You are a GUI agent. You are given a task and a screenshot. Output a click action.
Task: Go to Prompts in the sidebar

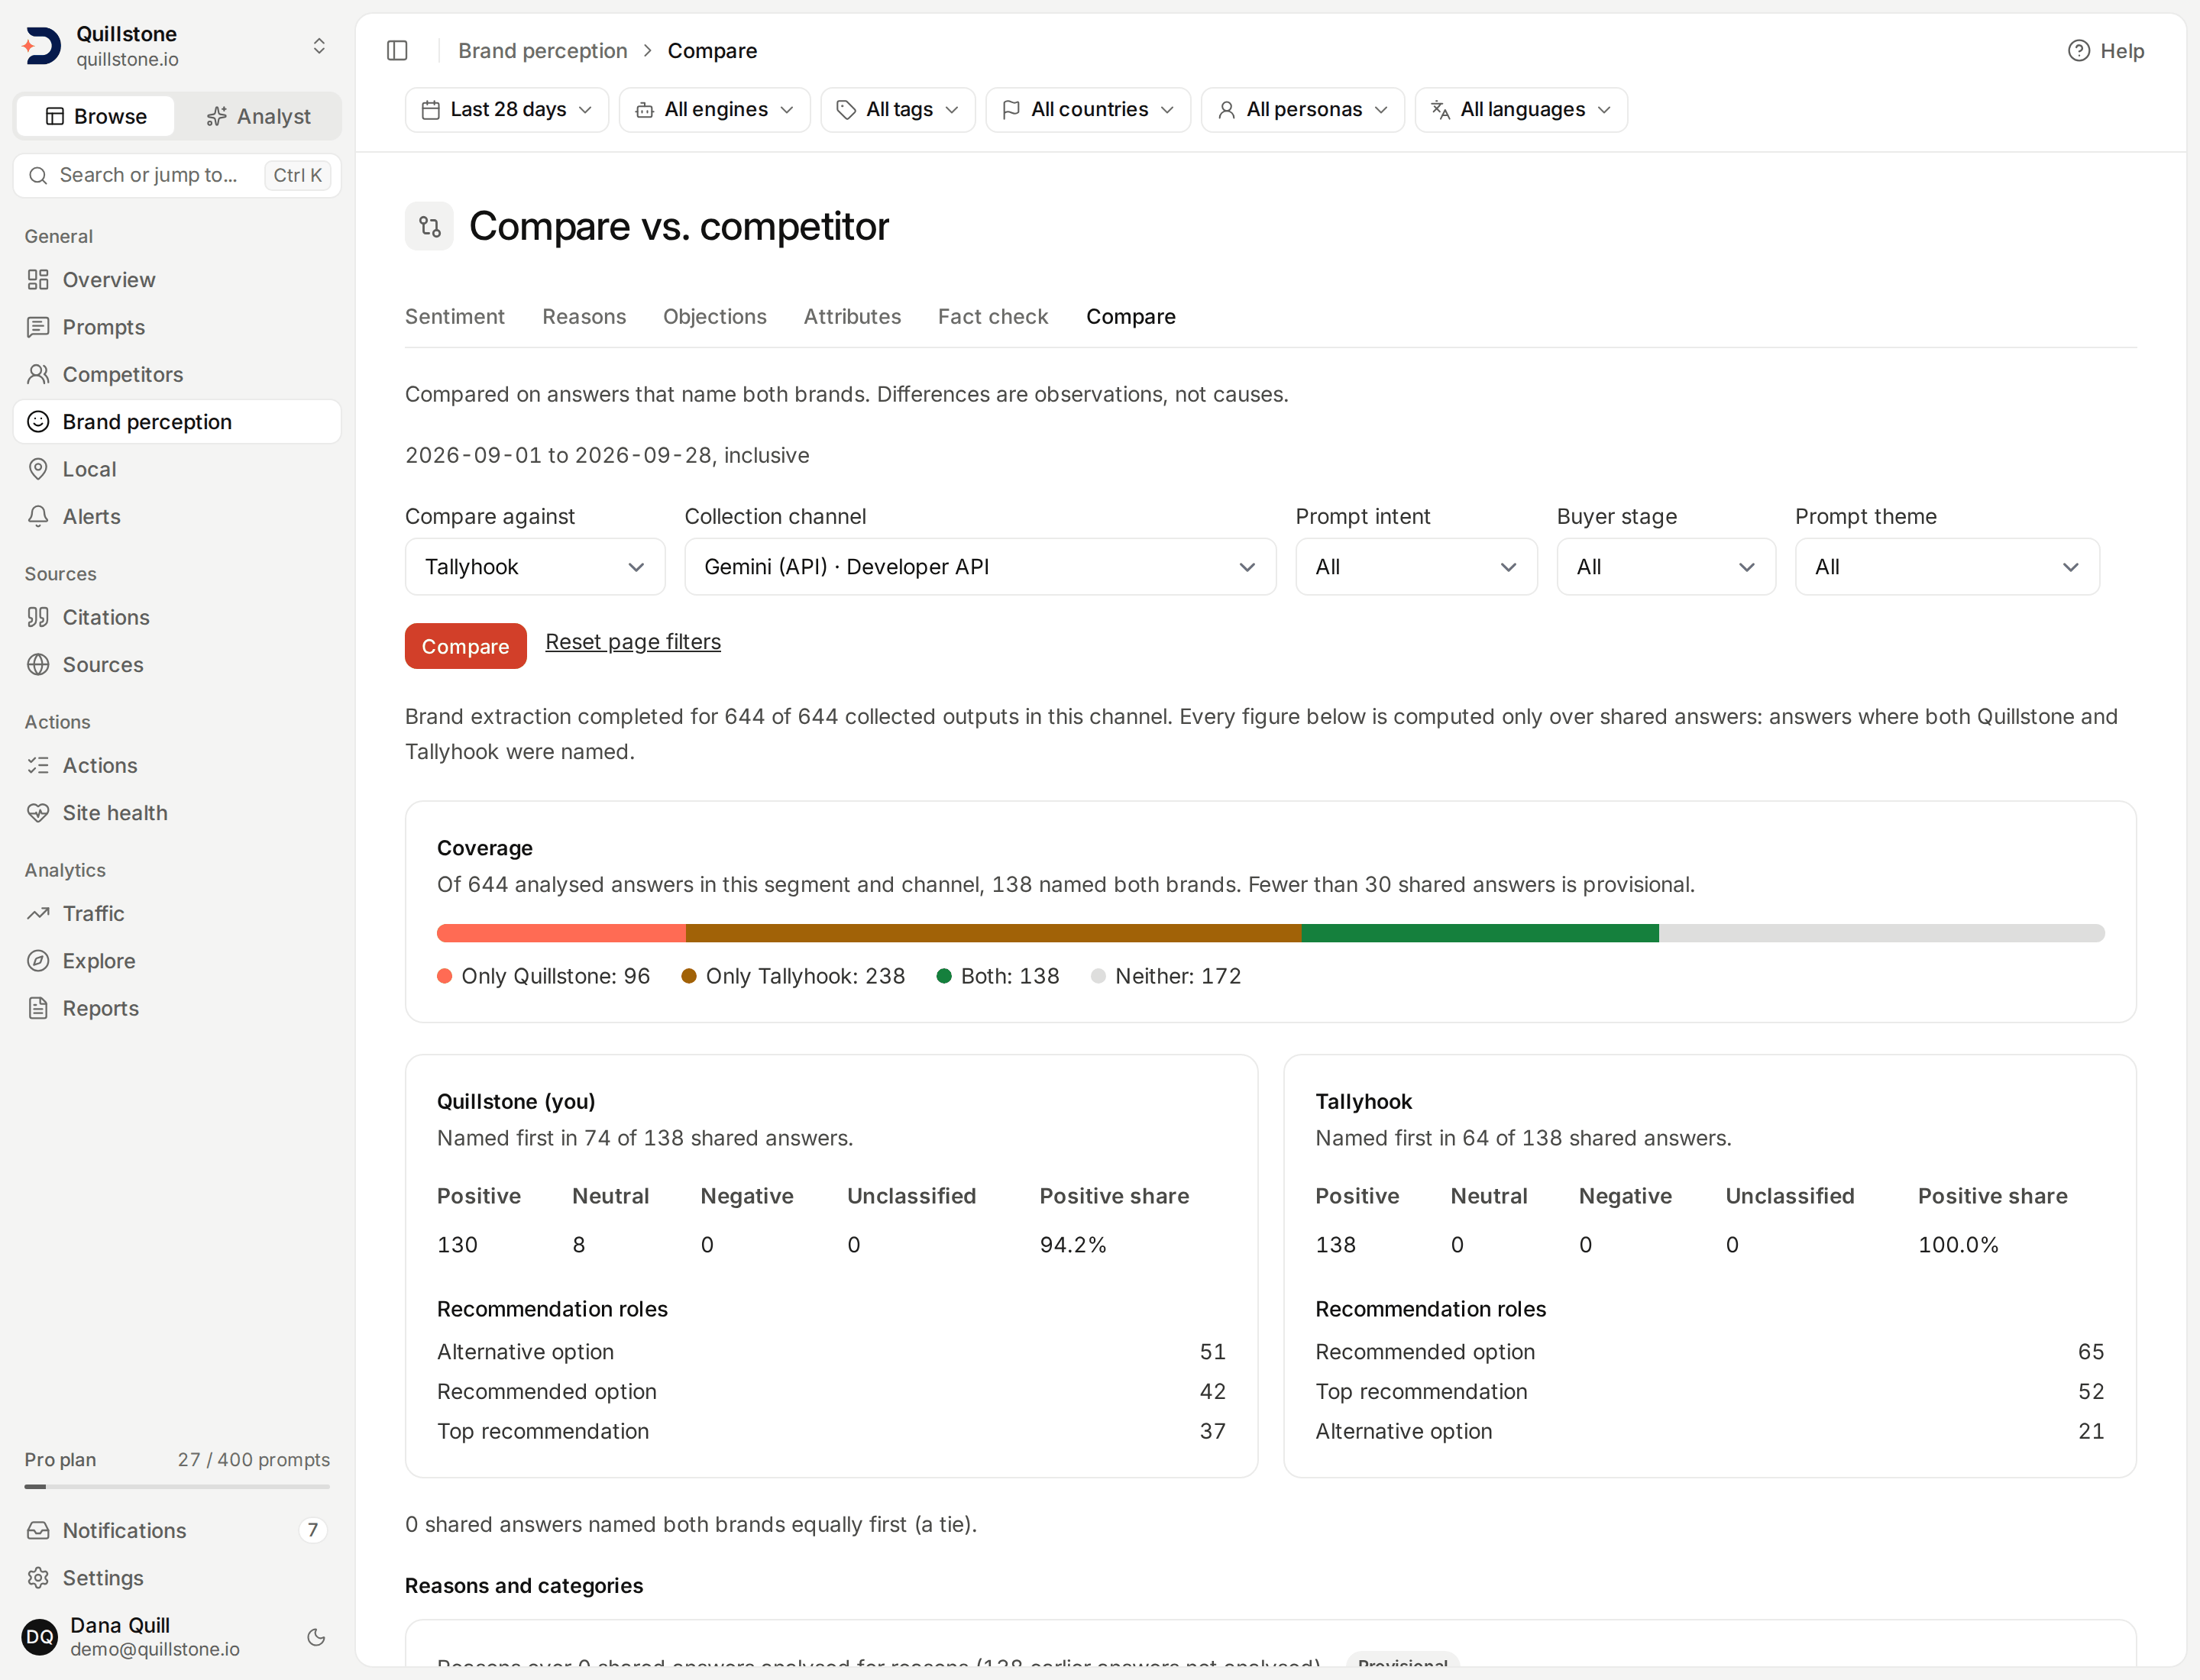(177, 327)
